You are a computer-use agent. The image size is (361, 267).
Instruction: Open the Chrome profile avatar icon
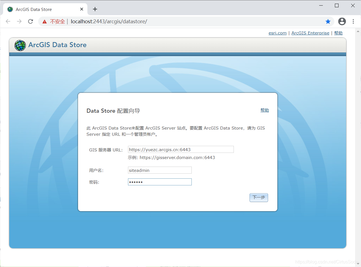point(342,21)
